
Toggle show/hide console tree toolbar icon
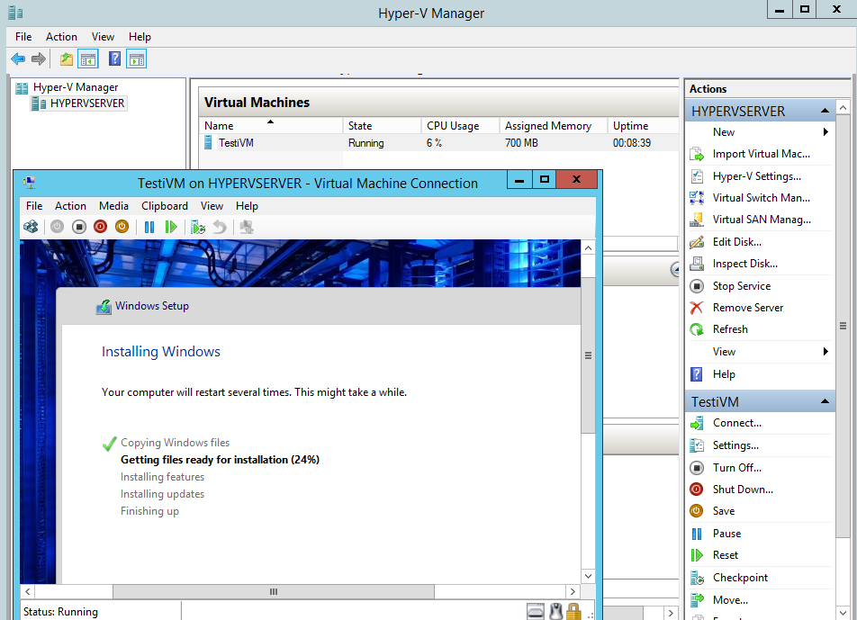point(88,59)
